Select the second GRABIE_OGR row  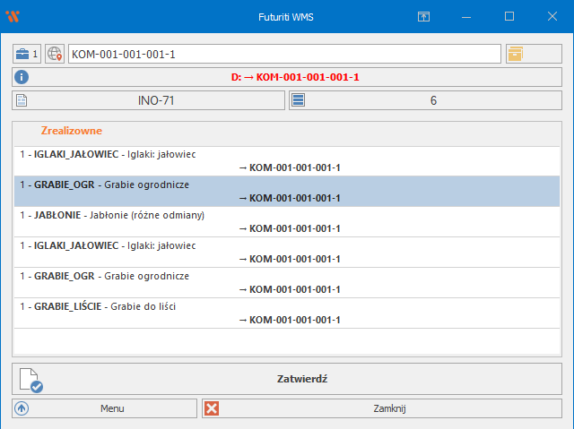tap(286, 282)
